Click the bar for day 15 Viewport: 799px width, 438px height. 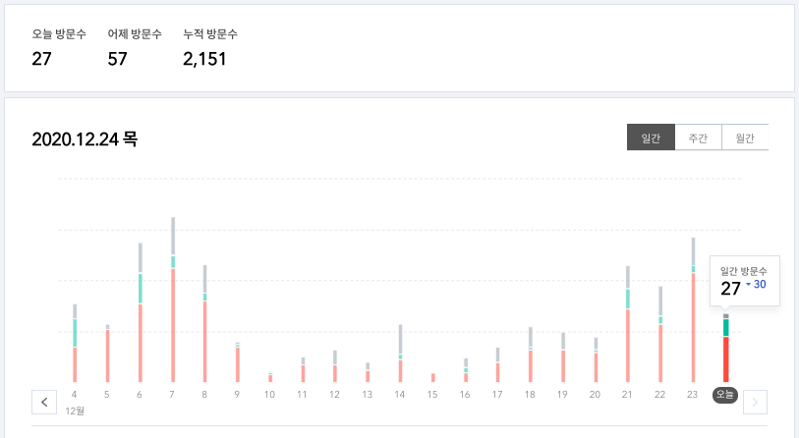[433, 378]
